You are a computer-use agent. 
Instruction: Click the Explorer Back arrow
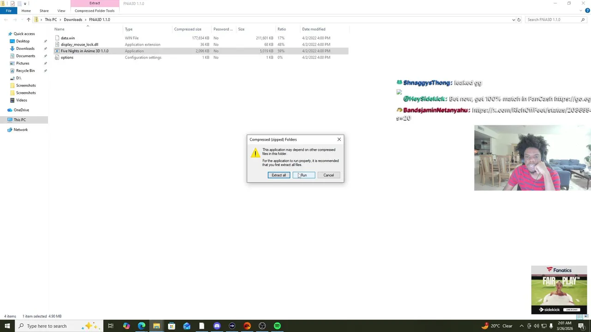click(6, 19)
